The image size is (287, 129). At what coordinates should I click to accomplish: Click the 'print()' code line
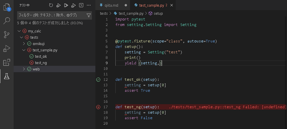tap(132, 58)
